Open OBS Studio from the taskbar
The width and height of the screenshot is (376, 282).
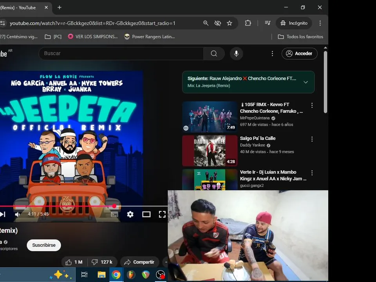click(161, 274)
